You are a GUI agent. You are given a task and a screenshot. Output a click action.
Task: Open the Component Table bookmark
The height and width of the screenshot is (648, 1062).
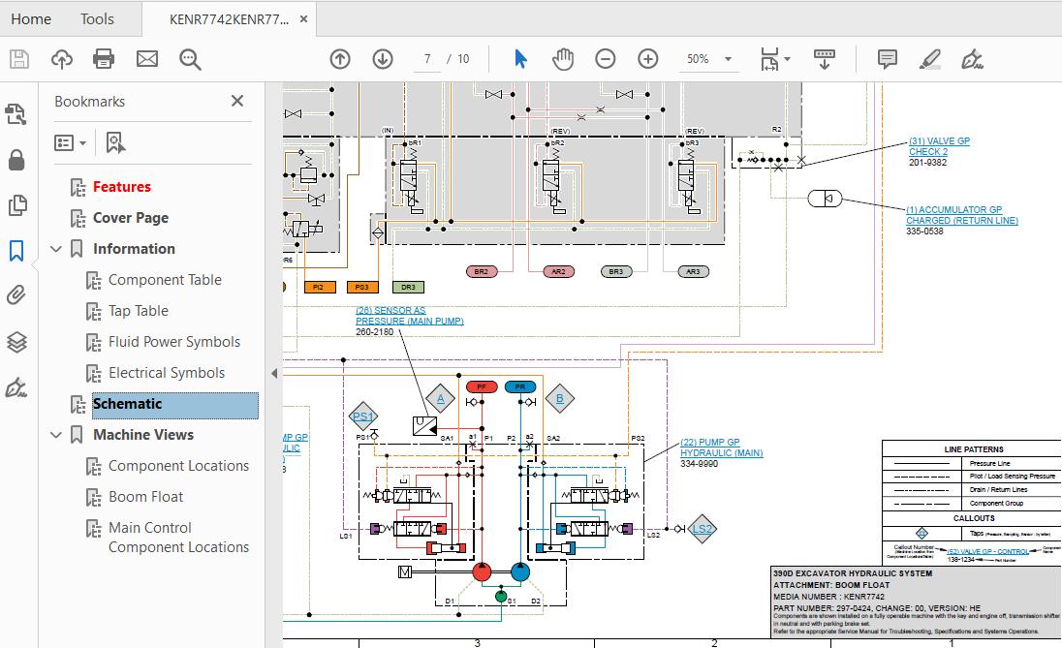[x=166, y=280]
